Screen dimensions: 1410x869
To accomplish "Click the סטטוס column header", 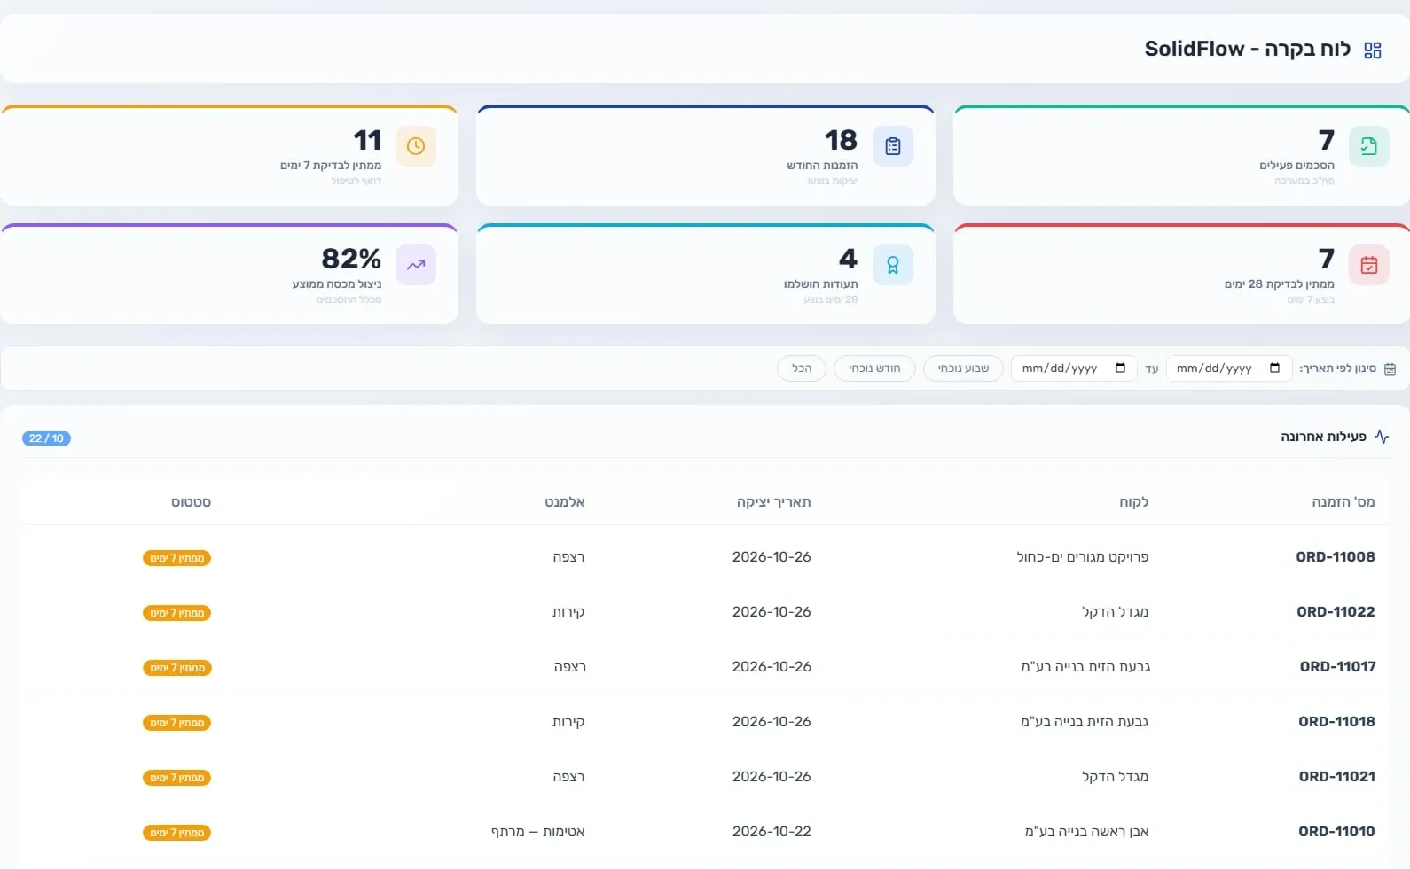I will point(191,502).
